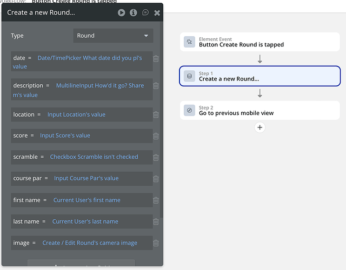The image size is (346, 270).
Task: Edit the Date/TimePicker expression for the date field
Action: coord(77,62)
